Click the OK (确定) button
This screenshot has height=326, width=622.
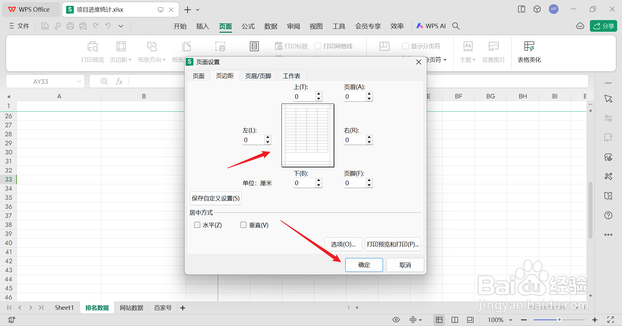(x=364, y=265)
